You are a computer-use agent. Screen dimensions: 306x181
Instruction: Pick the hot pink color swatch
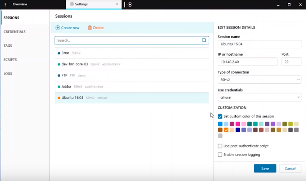[238, 124]
